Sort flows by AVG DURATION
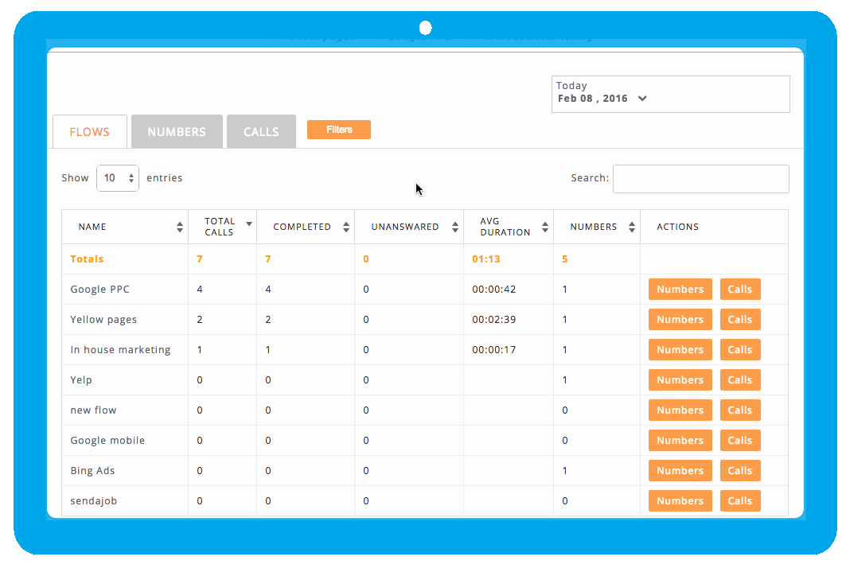Viewport: 846px width, 568px height. pyautogui.click(x=544, y=226)
